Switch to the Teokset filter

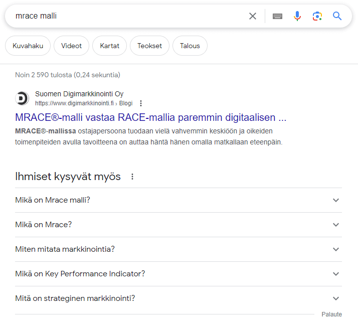(149, 46)
